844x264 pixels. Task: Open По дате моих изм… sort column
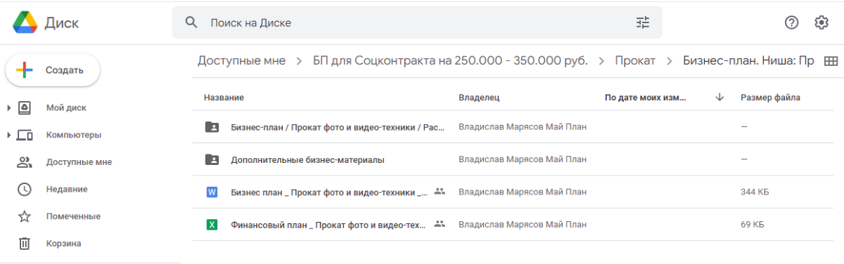click(645, 98)
